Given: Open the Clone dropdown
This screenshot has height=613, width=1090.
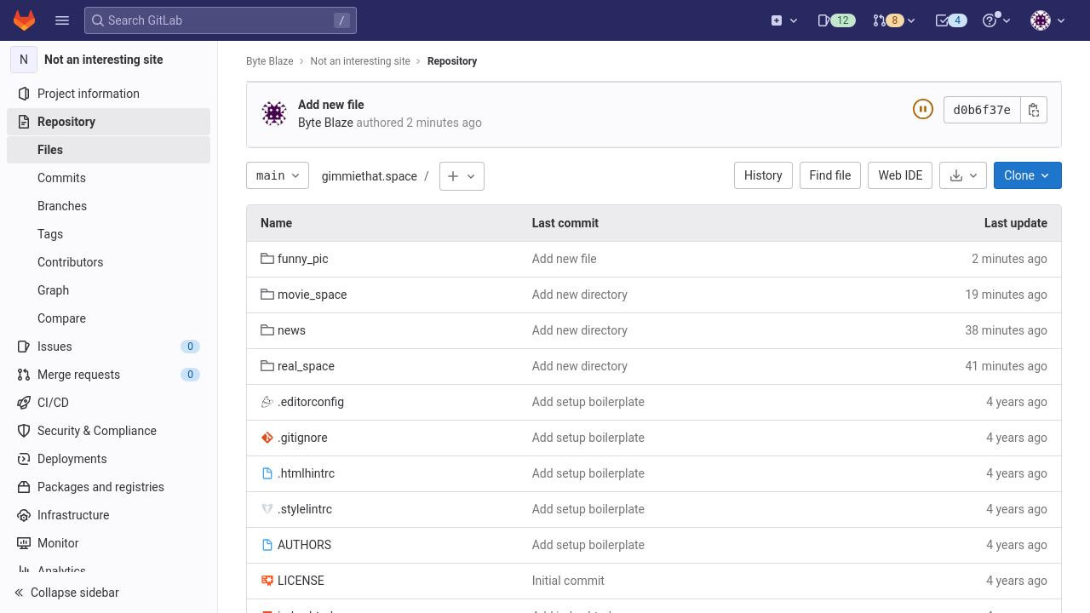Looking at the screenshot, I should (x=1027, y=175).
